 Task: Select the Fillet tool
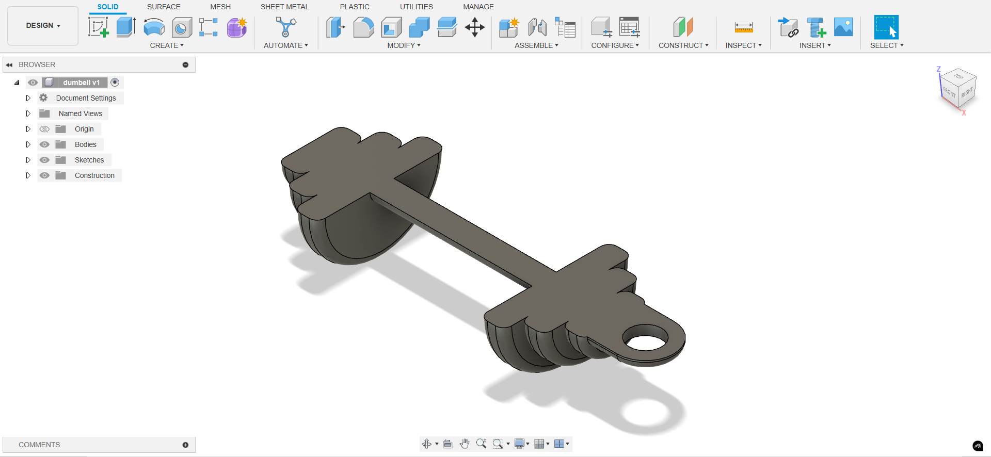click(364, 27)
